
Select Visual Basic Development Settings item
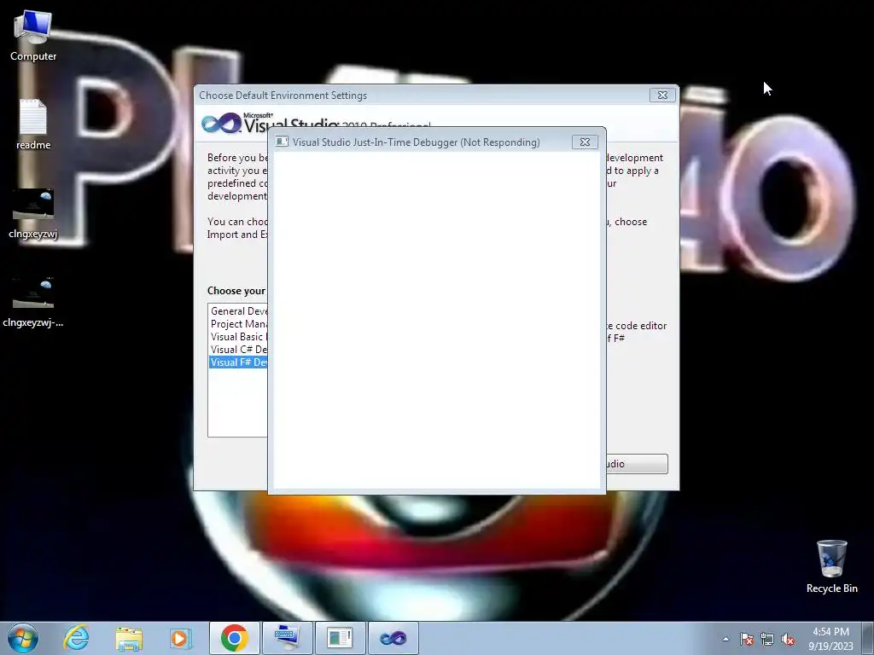coord(239,337)
